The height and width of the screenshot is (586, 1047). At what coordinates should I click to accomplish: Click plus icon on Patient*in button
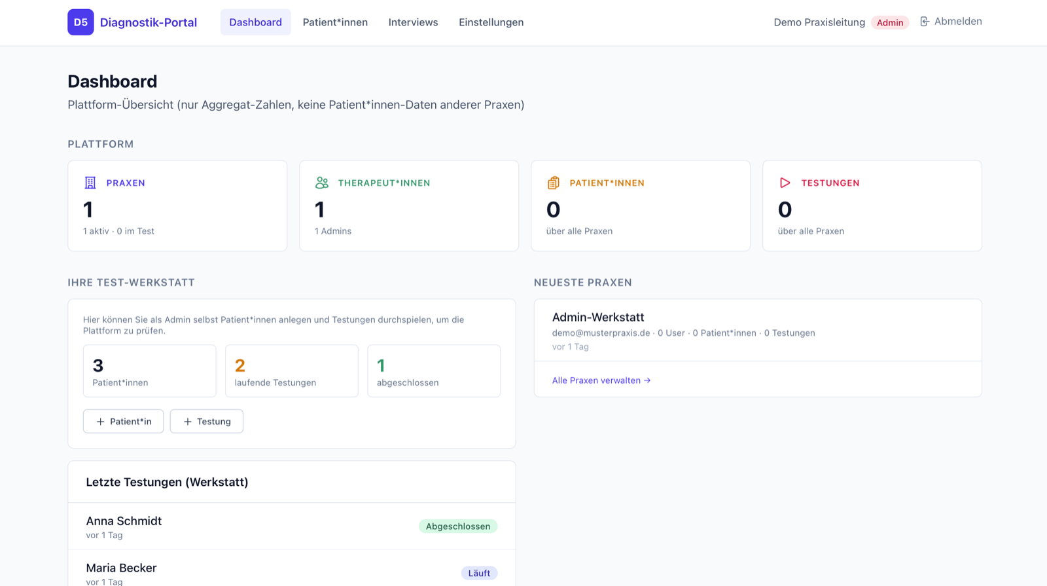pyautogui.click(x=100, y=422)
